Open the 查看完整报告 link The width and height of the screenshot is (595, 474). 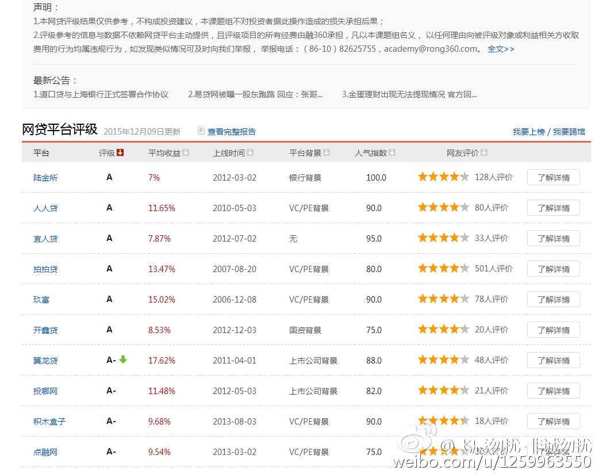[x=232, y=132]
